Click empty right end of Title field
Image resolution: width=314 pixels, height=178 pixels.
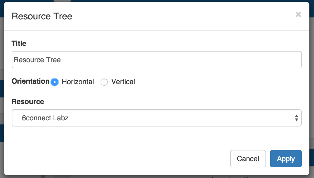[x=255, y=60]
